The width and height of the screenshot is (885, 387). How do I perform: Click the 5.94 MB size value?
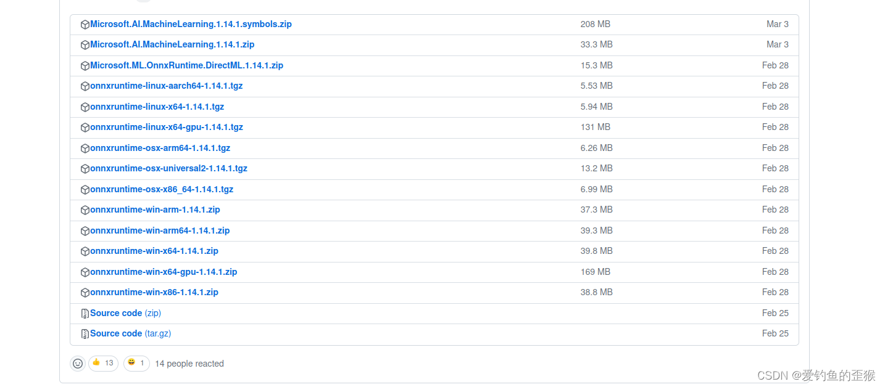597,107
